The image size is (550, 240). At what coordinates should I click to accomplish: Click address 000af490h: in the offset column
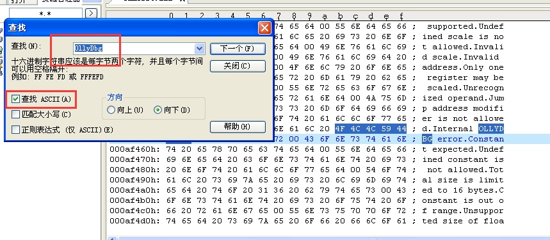135,180
